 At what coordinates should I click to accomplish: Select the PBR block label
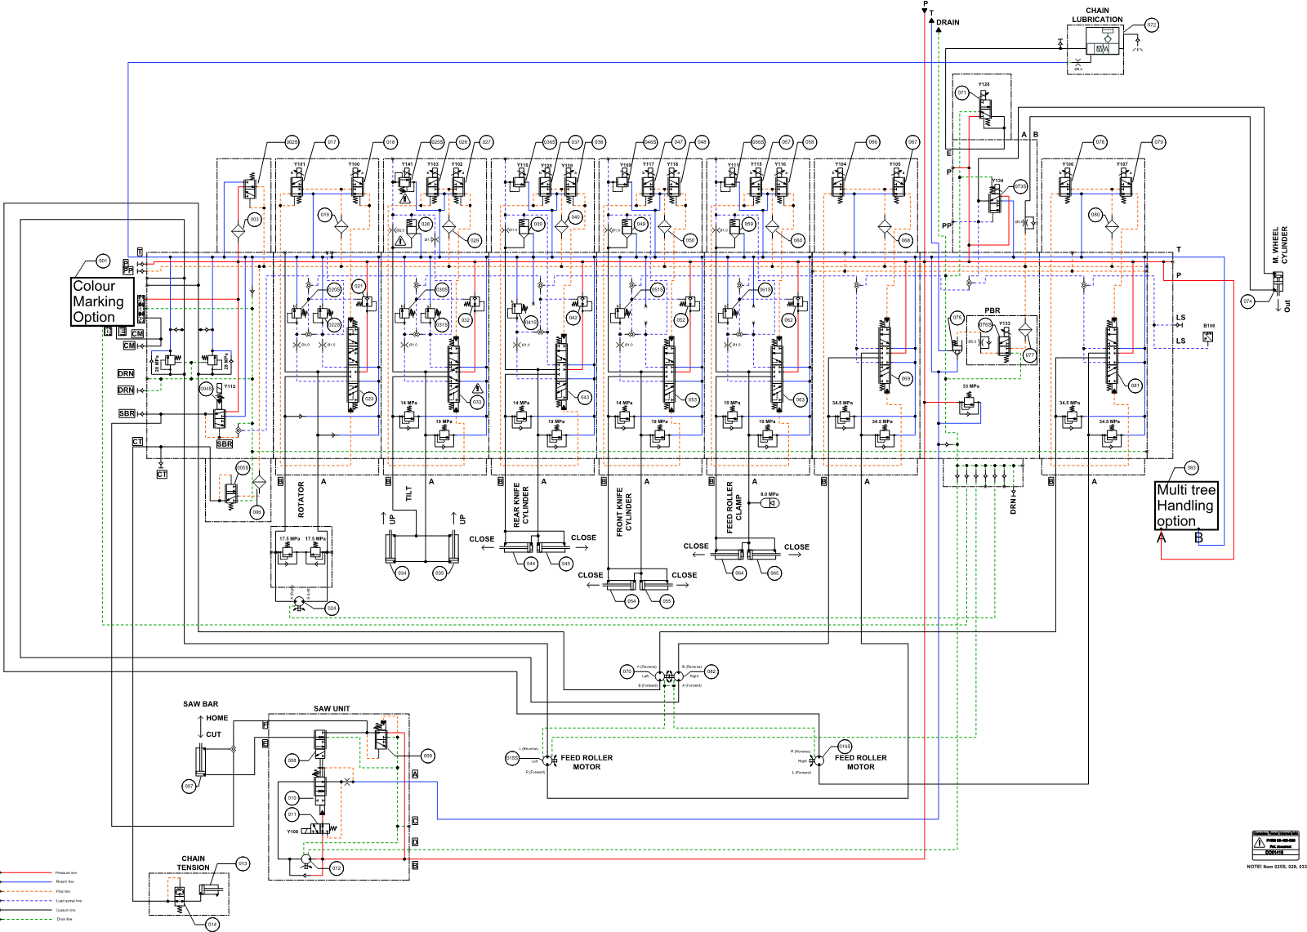993,310
